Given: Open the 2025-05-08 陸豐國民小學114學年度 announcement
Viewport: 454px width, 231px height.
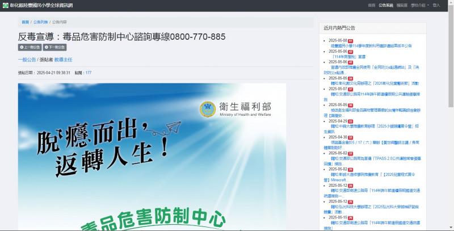Looking at the screenshot, I should coord(371,46).
